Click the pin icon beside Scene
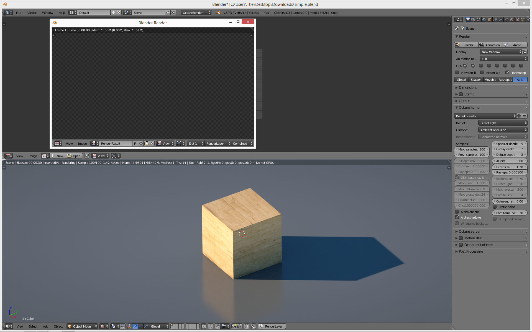The image size is (532, 332). coord(457,28)
